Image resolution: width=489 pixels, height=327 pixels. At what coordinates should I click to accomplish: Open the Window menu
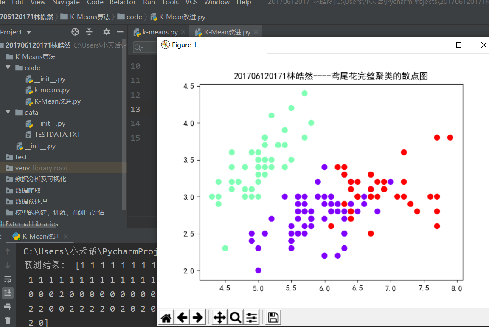(x=217, y=3)
